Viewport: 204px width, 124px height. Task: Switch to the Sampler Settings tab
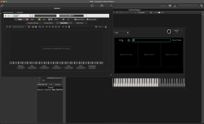point(33,23)
